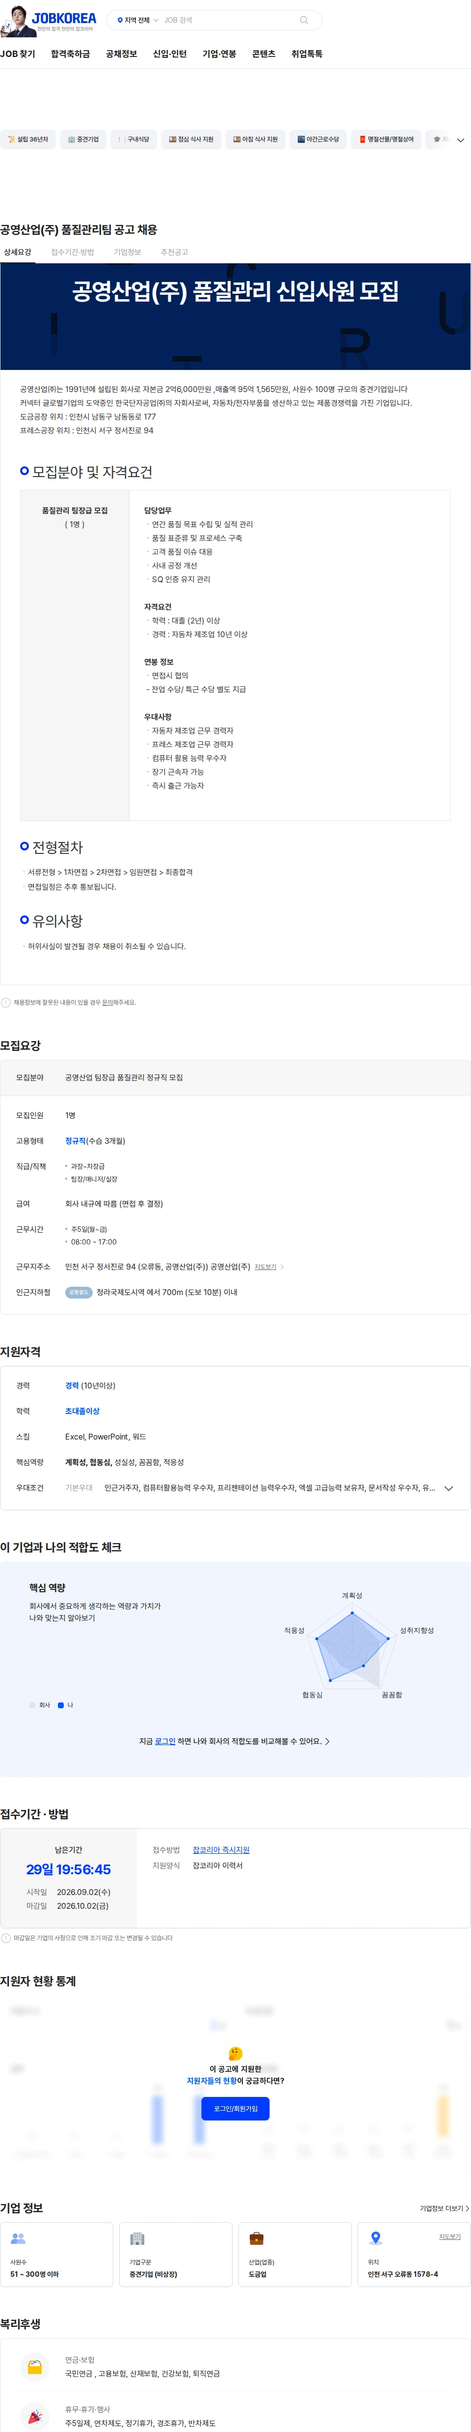471x2432 pixels.
Task: Click info icon beside 마감일 notice
Action: (x=6, y=1937)
